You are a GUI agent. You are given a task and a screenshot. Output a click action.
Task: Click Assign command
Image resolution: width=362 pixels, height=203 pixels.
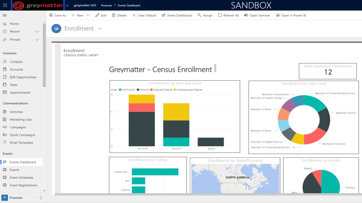click(x=205, y=15)
